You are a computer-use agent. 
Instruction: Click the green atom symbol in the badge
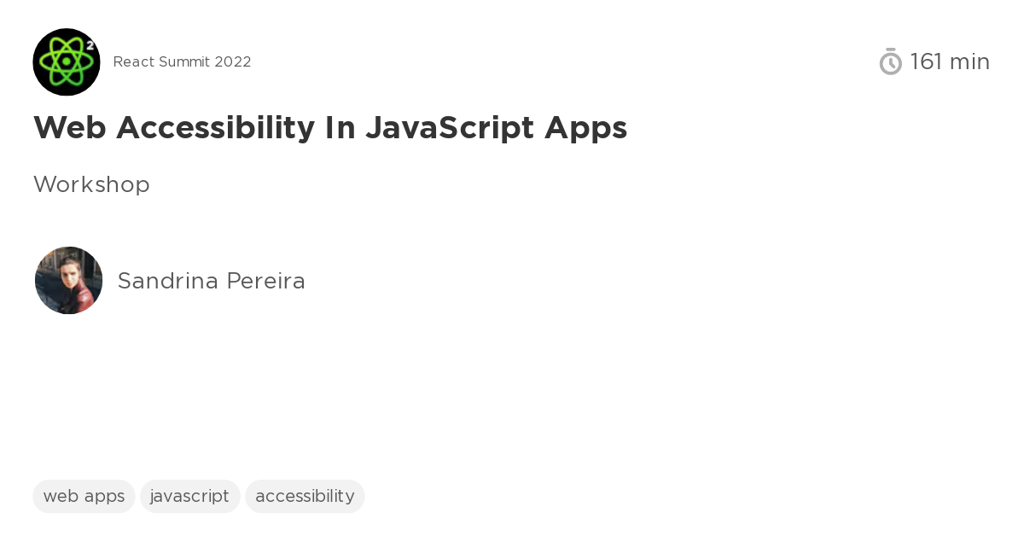[x=66, y=62]
